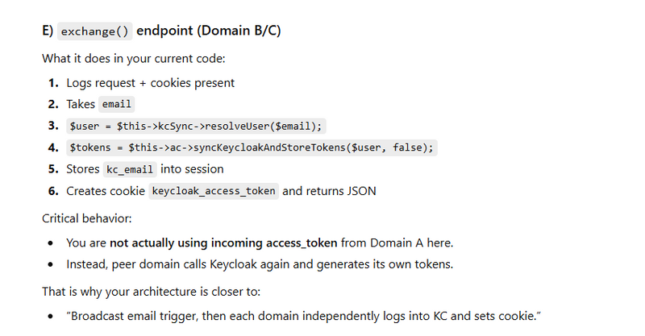Click the "exchange()" code in the heading
The width and height of the screenshot is (645, 336).
(95, 31)
